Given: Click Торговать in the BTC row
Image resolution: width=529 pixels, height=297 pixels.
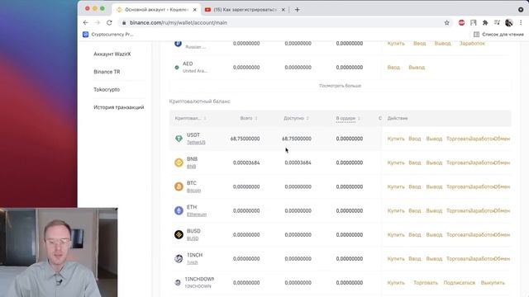Looking at the screenshot, I should coord(458,186).
